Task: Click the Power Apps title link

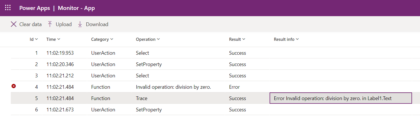Action: coord(34,8)
